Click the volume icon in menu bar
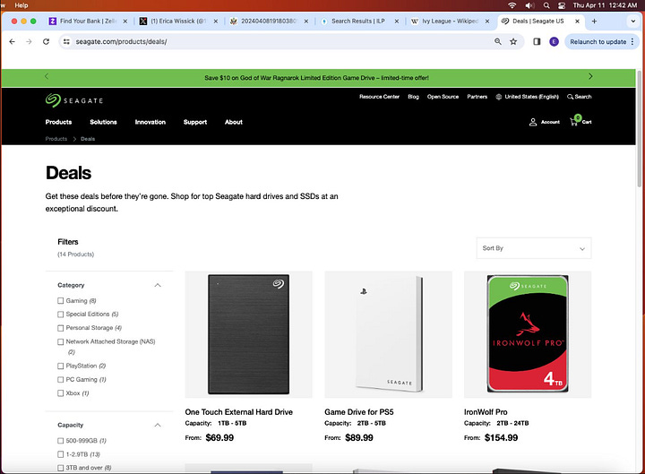 click(x=529, y=5)
